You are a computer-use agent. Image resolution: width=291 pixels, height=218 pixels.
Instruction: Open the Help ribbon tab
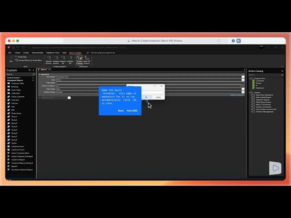64,53
